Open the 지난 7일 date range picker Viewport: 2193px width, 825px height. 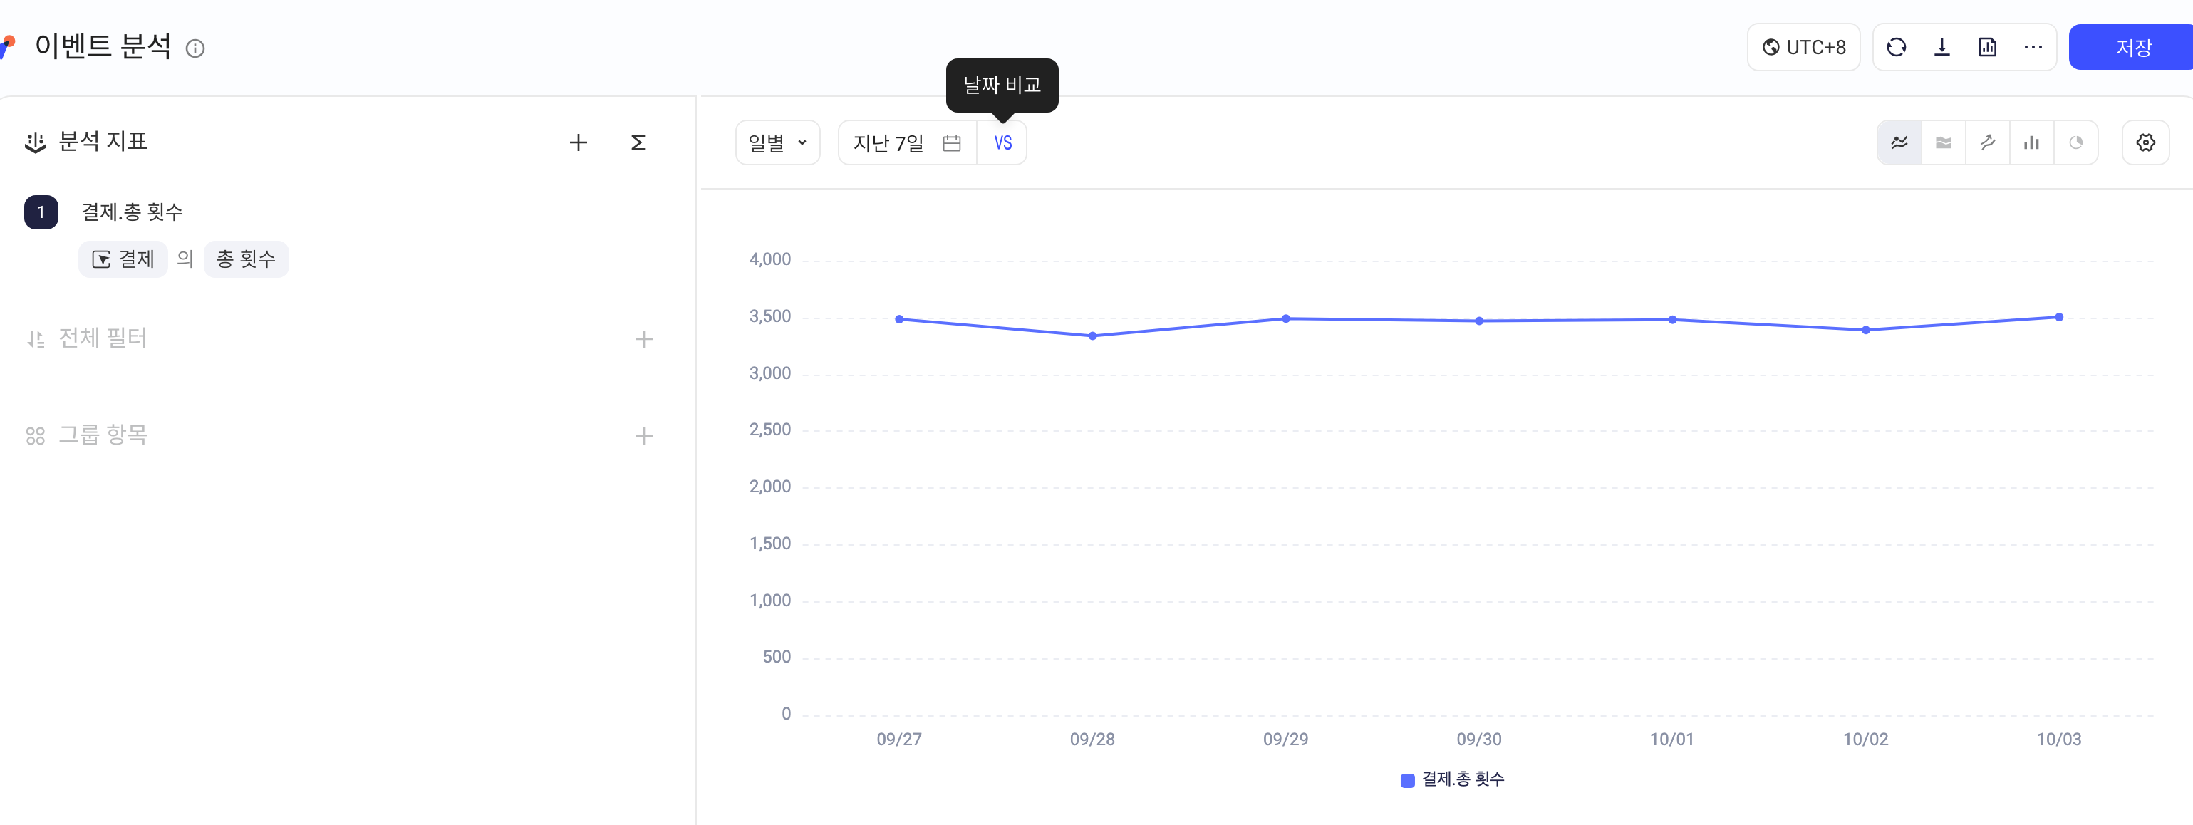[x=908, y=143]
